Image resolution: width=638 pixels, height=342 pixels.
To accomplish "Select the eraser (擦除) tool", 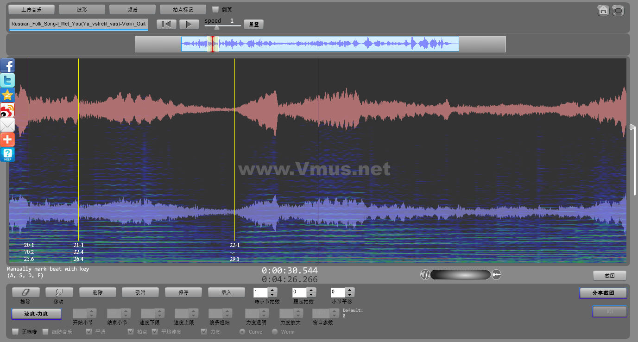I will 26,292.
